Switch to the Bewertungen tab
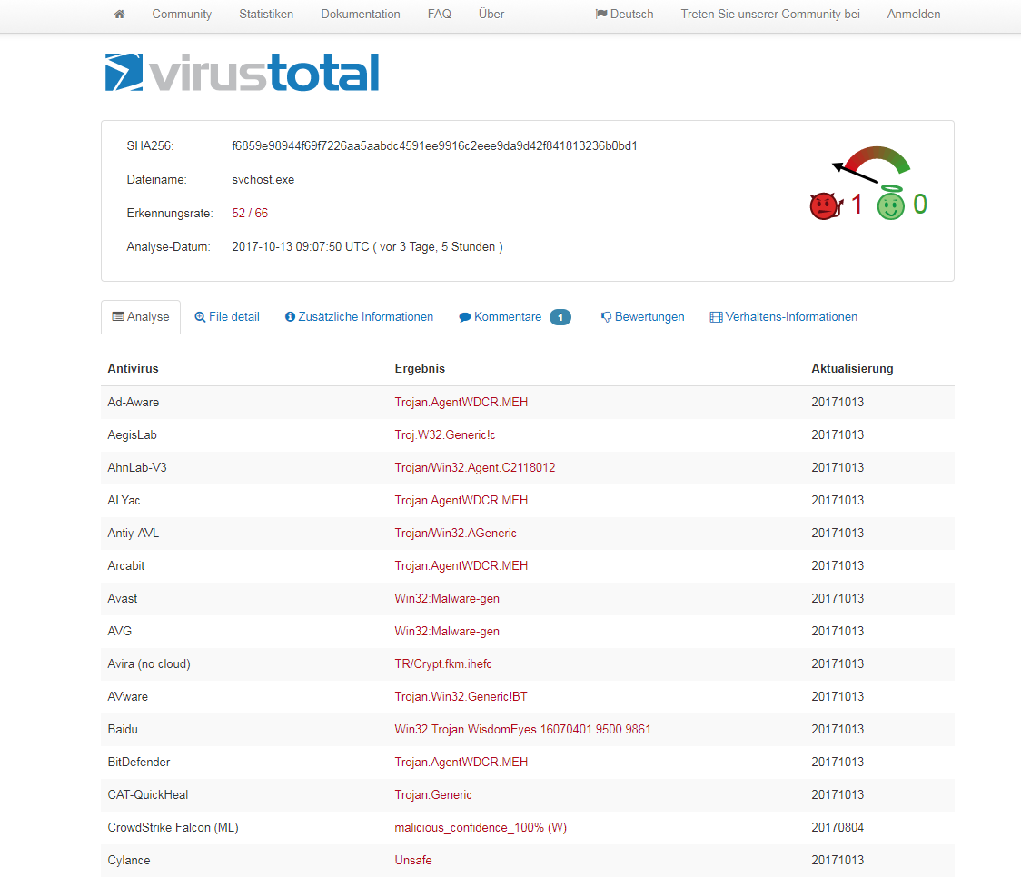This screenshot has height=878, width=1021. (x=643, y=316)
